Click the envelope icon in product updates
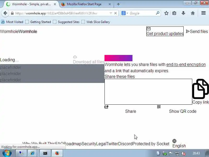Viewport: 209px width, 157px height. tap(148, 29)
